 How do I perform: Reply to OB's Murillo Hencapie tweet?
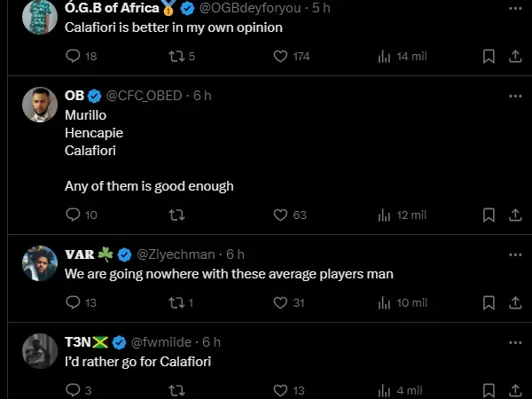click(74, 215)
